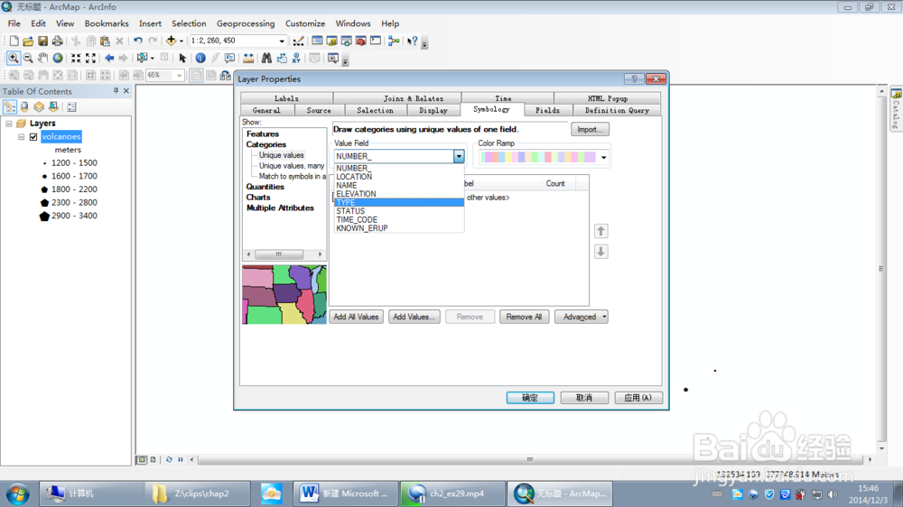Open the map scale dropdown
The width and height of the screenshot is (903, 507).
[282, 41]
